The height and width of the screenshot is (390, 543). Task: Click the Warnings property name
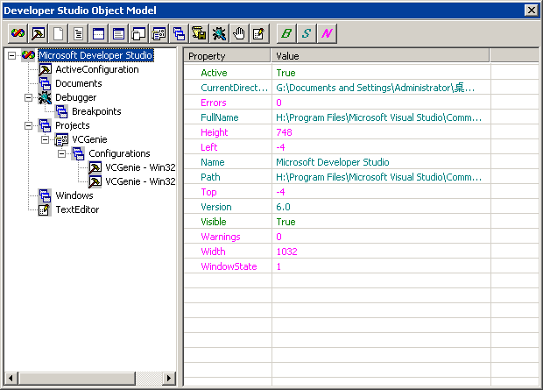point(220,237)
